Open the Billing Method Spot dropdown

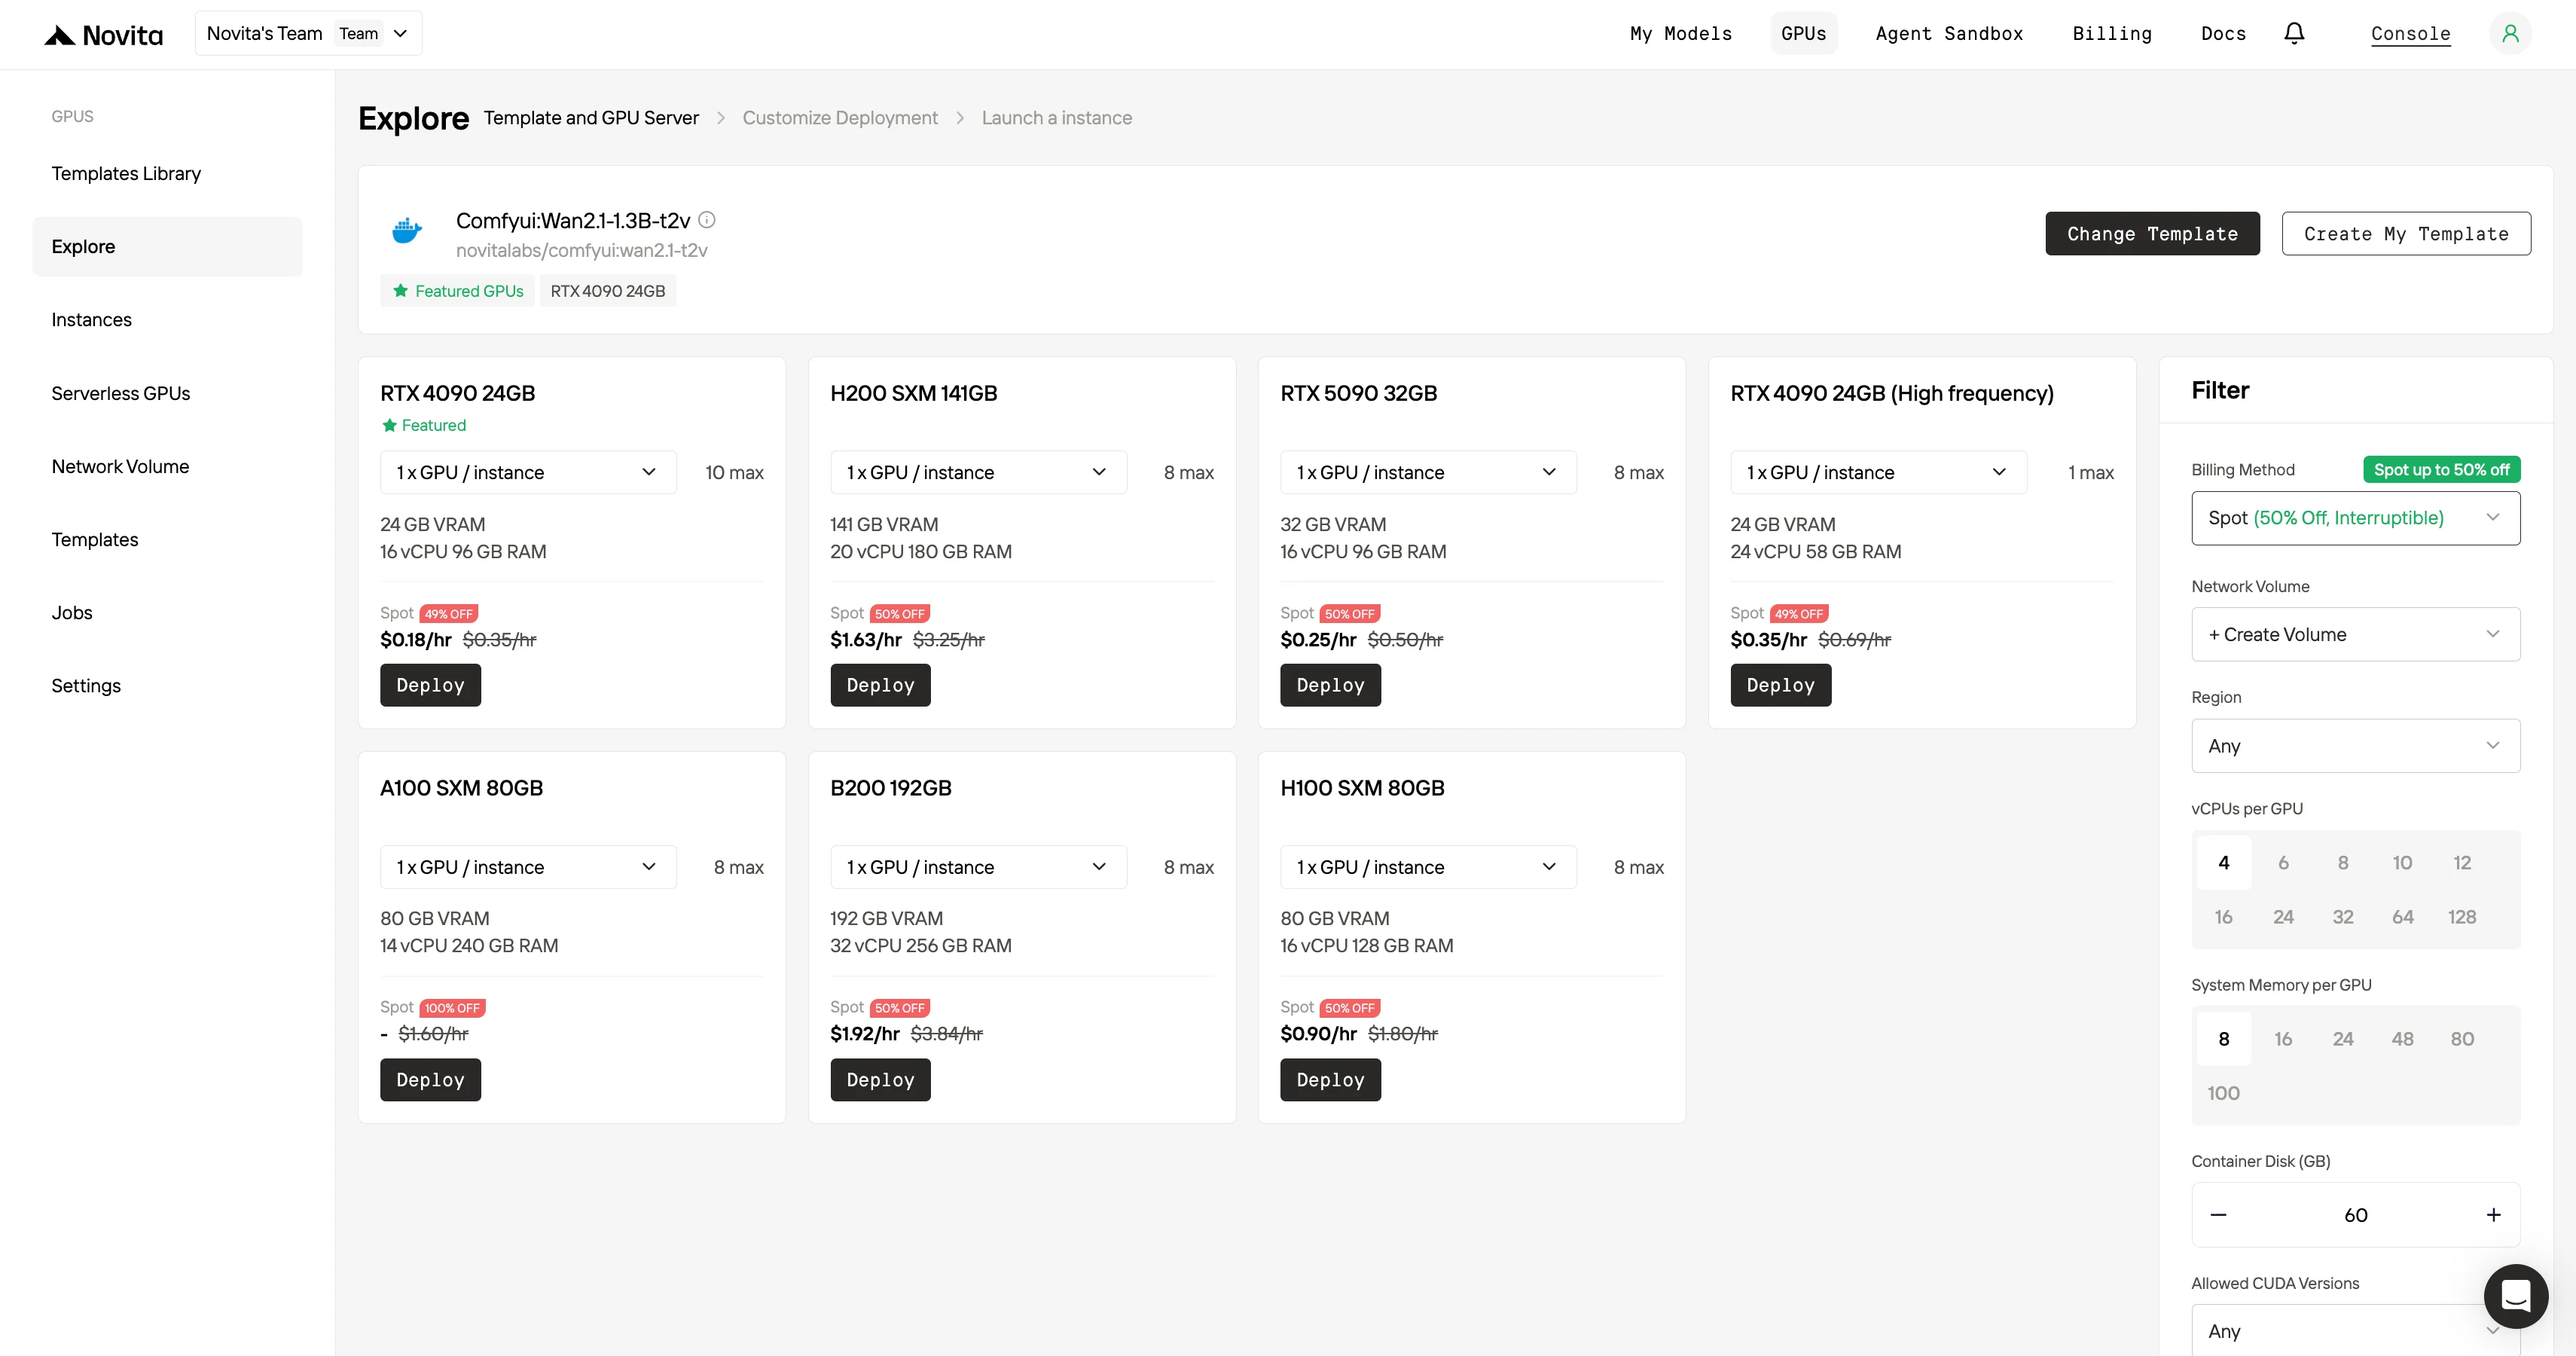click(2355, 518)
